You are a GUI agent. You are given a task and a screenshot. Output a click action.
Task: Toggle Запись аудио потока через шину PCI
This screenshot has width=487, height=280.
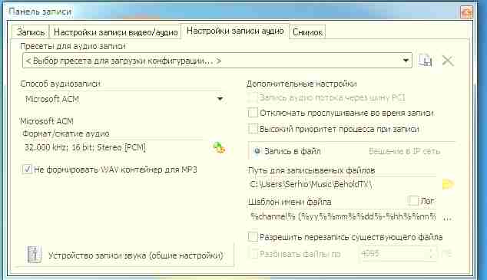coord(253,97)
